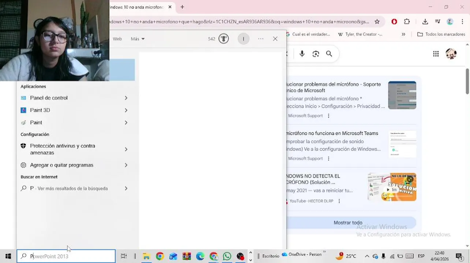Expand Agregar o quitar programas arrow
This screenshot has width=470, height=263.
point(126,165)
